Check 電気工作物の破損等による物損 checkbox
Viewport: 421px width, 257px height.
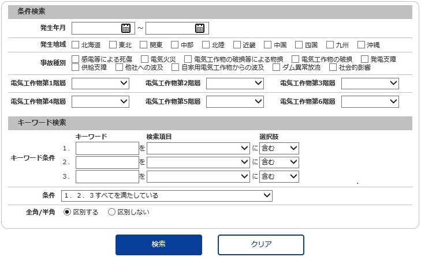coord(188,59)
